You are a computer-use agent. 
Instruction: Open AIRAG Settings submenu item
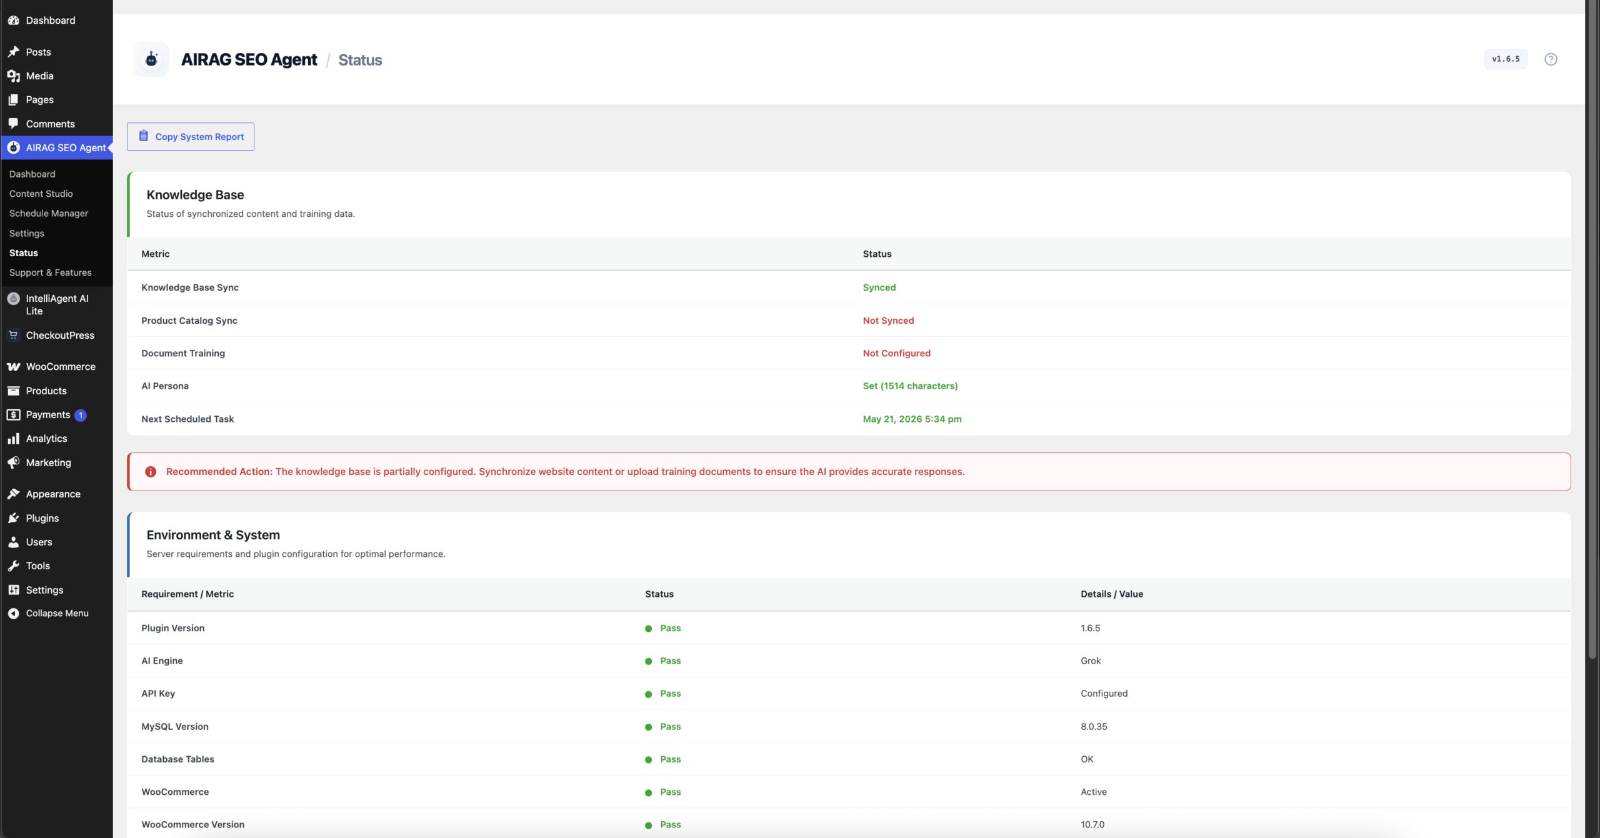(26, 234)
